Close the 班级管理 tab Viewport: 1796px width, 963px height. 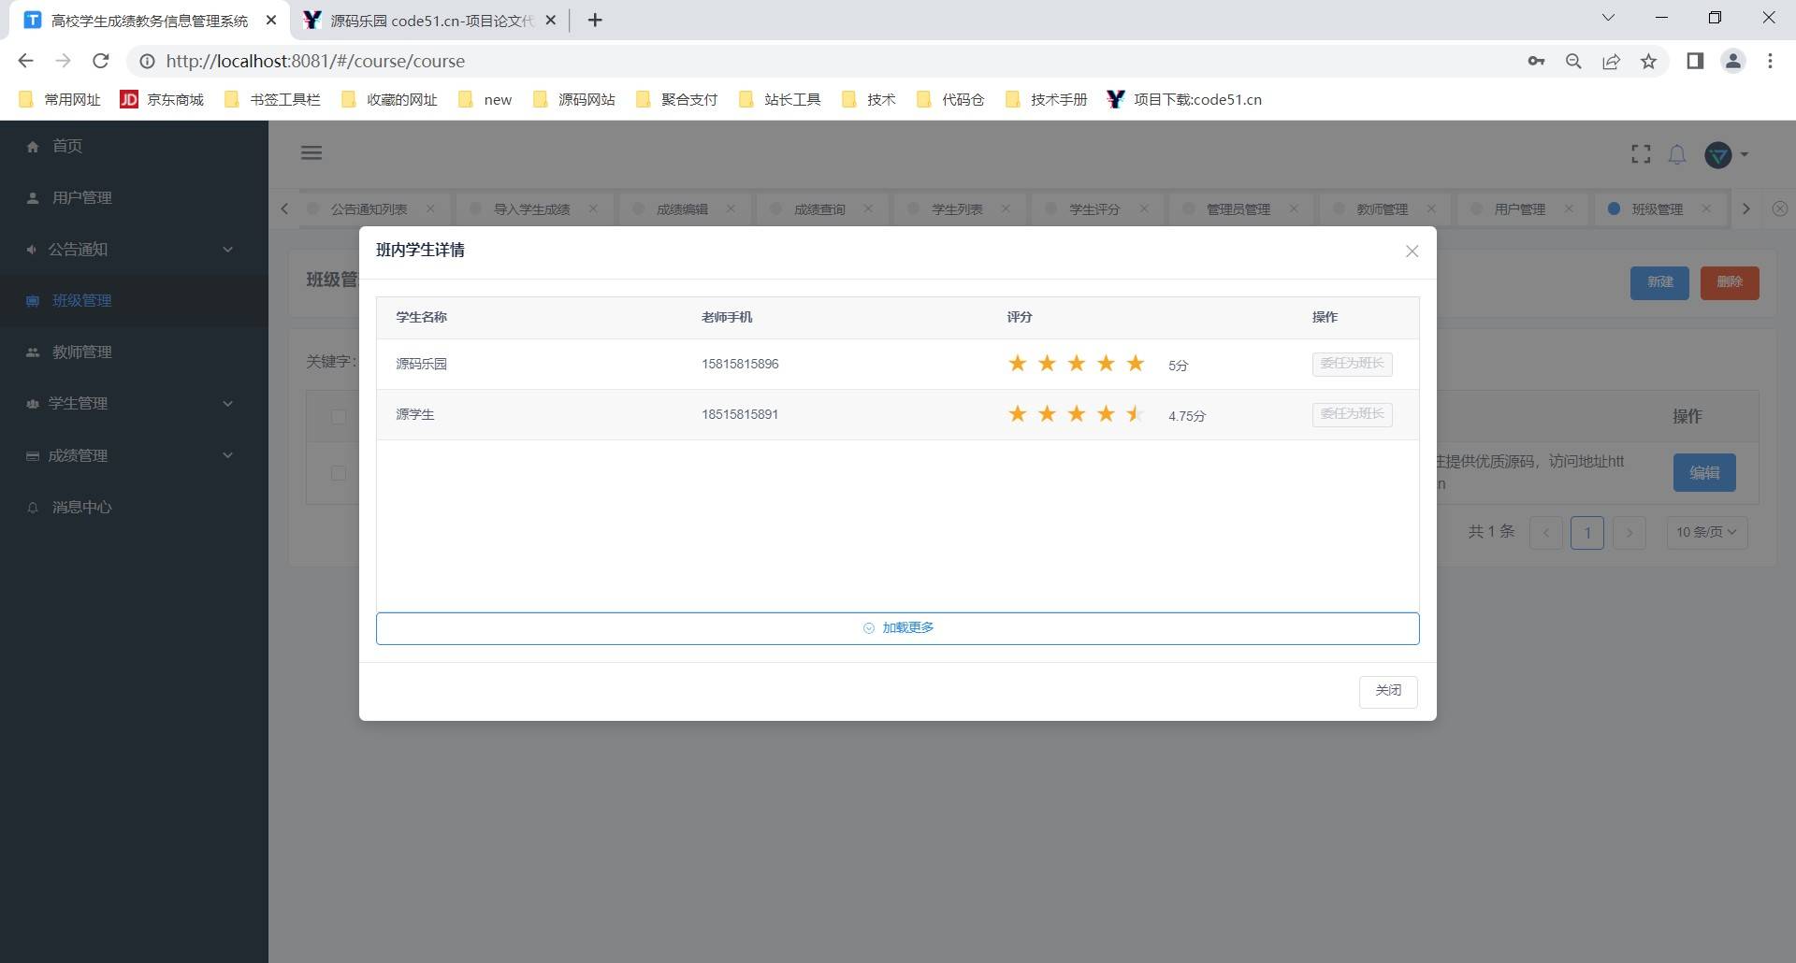(1706, 208)
